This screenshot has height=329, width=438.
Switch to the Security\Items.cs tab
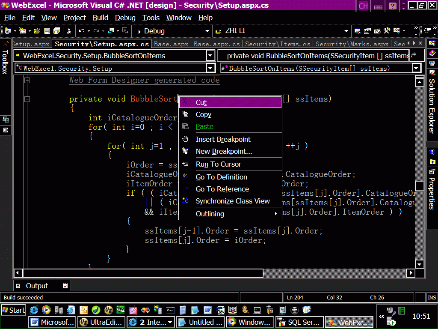coord(277,44)
